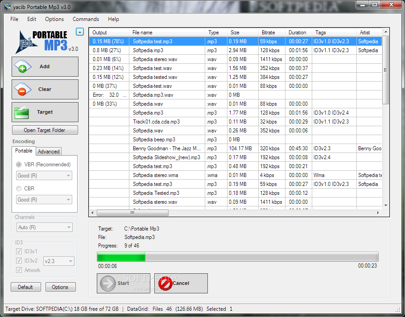The height and width of the screenshot is (317, 405).
Task: Click the green conversion progress bar
Action: (x=238, y=257)
